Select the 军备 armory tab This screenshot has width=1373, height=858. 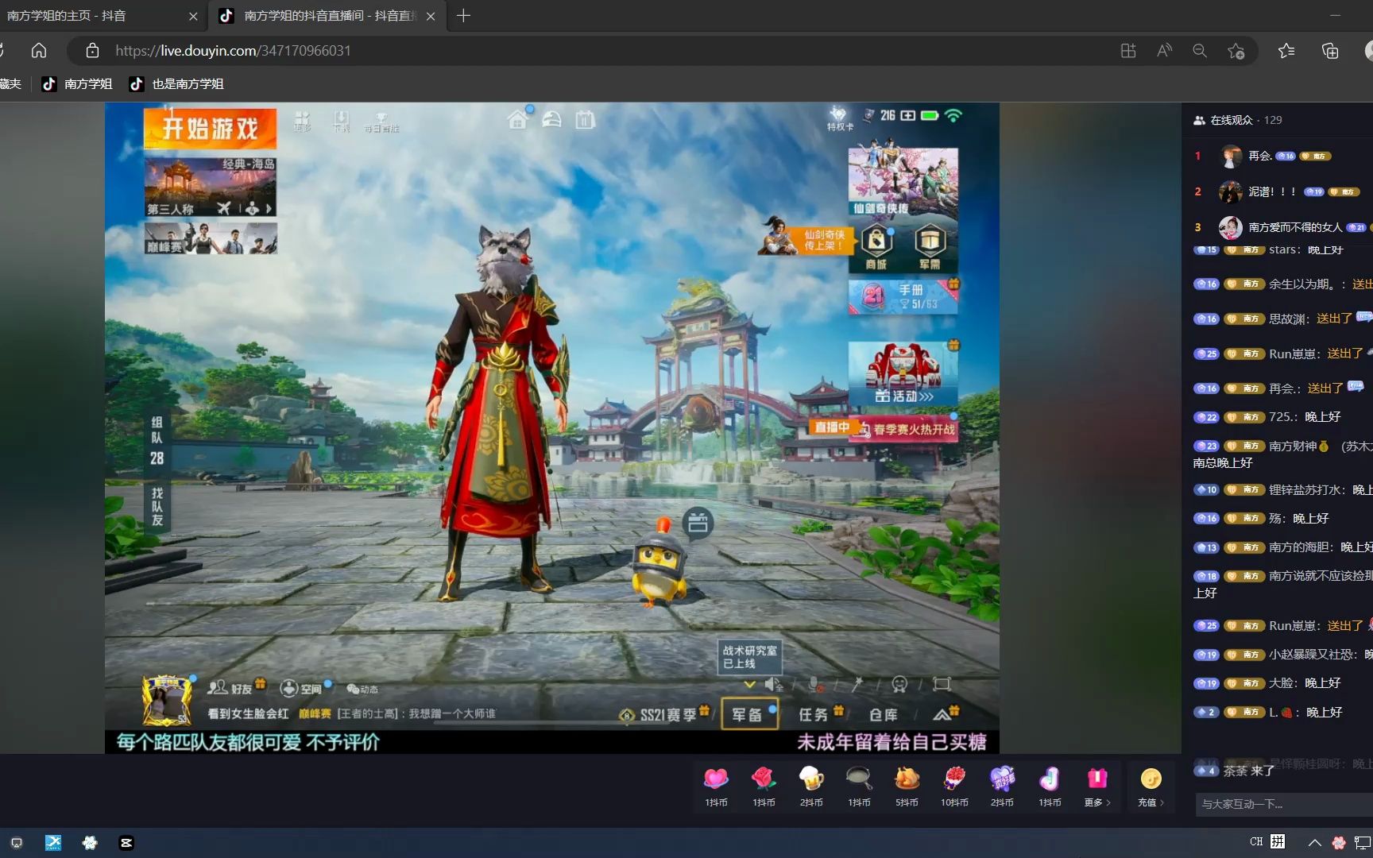pos(749,714)
